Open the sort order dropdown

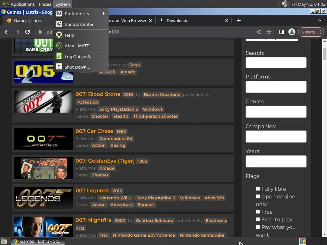click(272, 40)
